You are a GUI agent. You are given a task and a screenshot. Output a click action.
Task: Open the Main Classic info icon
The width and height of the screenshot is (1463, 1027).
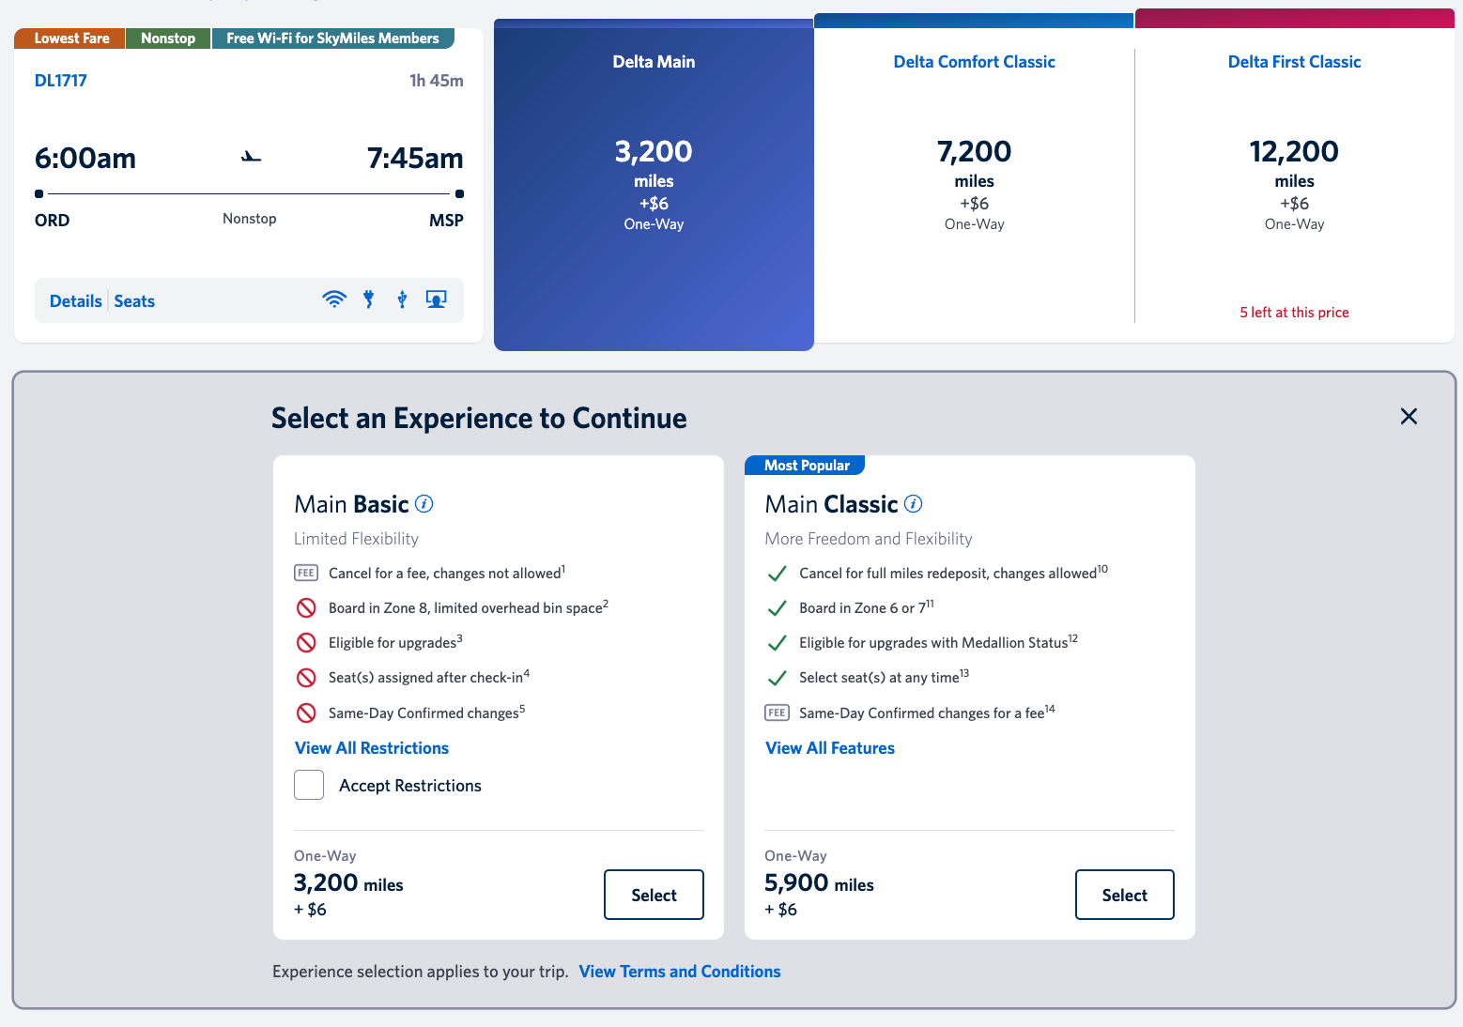914,504
